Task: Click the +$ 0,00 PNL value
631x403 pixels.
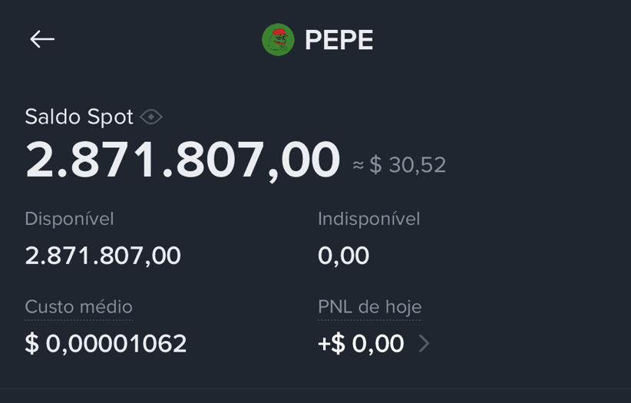Action: [x=361, y=343]
